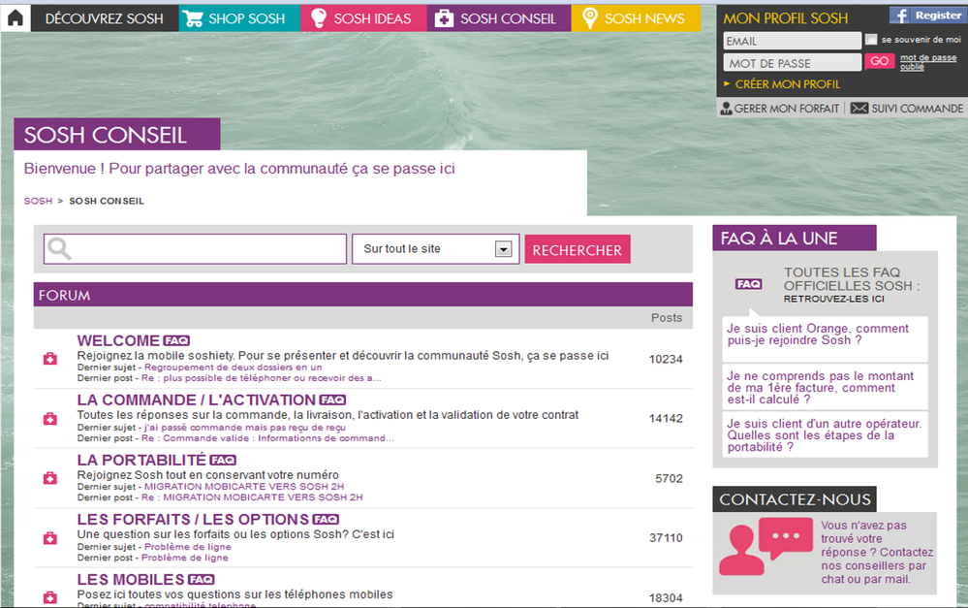The width and height of the screenshot is (968, 608).
Task: Click the Facebook icon on the Register button
Action: tap(899, 14)
